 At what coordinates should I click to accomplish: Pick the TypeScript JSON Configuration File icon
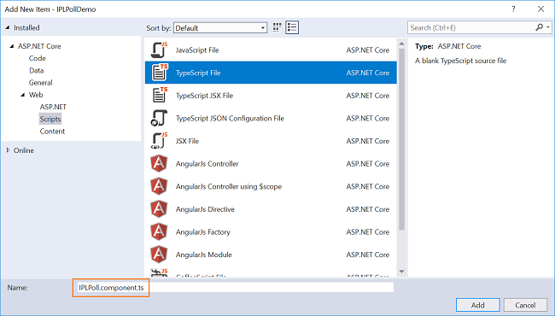[159, 118]
